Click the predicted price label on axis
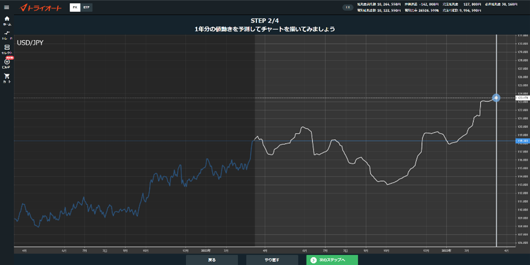Image resolution: width=530 pixels, height=265 pixels. pyautogui.click(x=523, y=98)
